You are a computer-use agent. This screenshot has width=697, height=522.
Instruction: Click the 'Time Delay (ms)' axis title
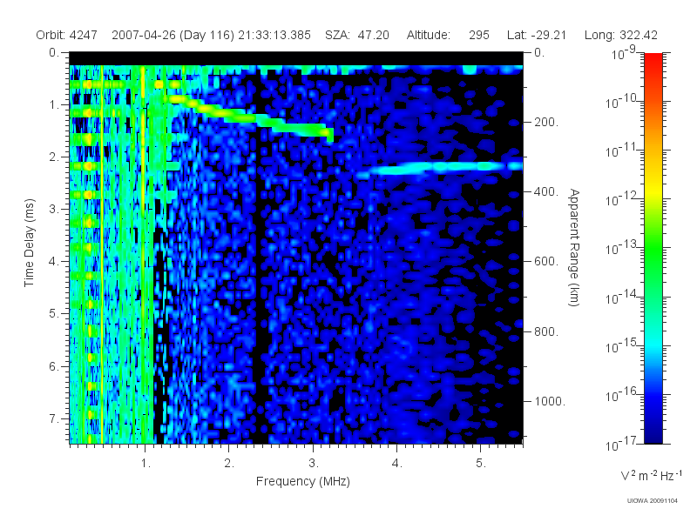tap(29, 243)
